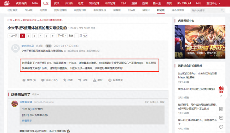Open the 步行街 nav item
This screenshot has height=133, width=230.
click(69, 3)
